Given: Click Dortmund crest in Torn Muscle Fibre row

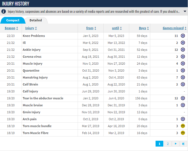Looking at the screenshot, I should 183,133.
